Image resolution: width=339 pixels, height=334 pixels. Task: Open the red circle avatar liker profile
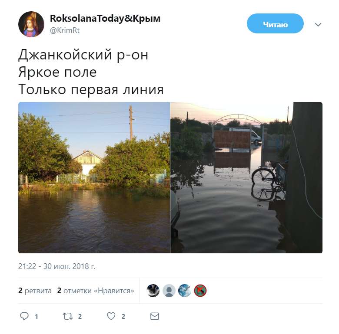(200, 291)
